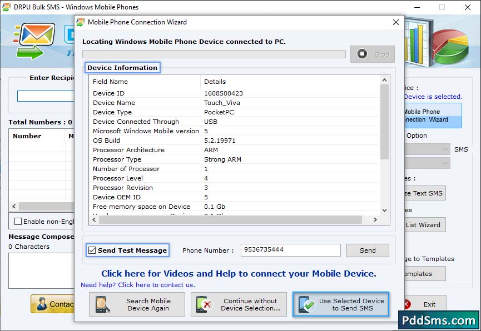Click the Device Information group label
The image size is (481, 331).
[x=122, y=68]
